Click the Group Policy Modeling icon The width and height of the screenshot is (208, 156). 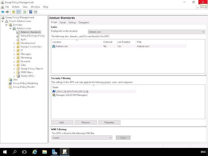click(10, 83)
